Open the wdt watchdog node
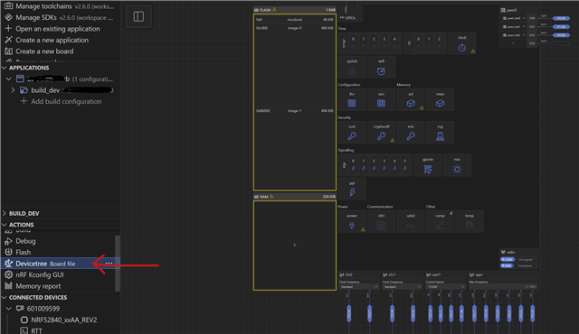 381,67
